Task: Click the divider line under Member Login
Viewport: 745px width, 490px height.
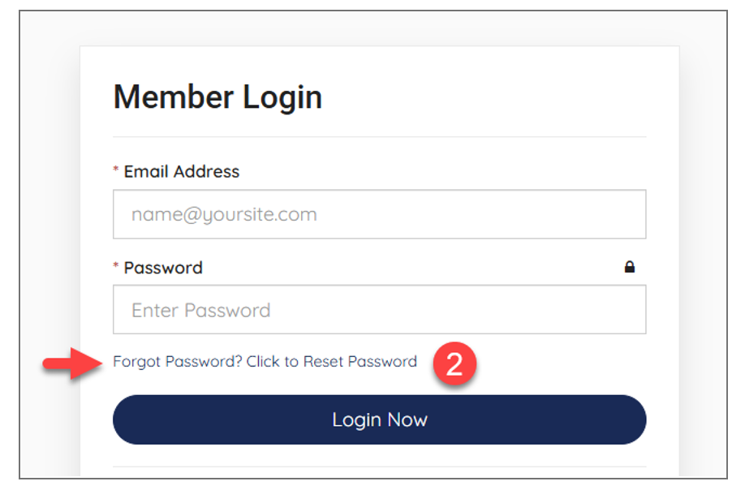Action: point(379,137)
